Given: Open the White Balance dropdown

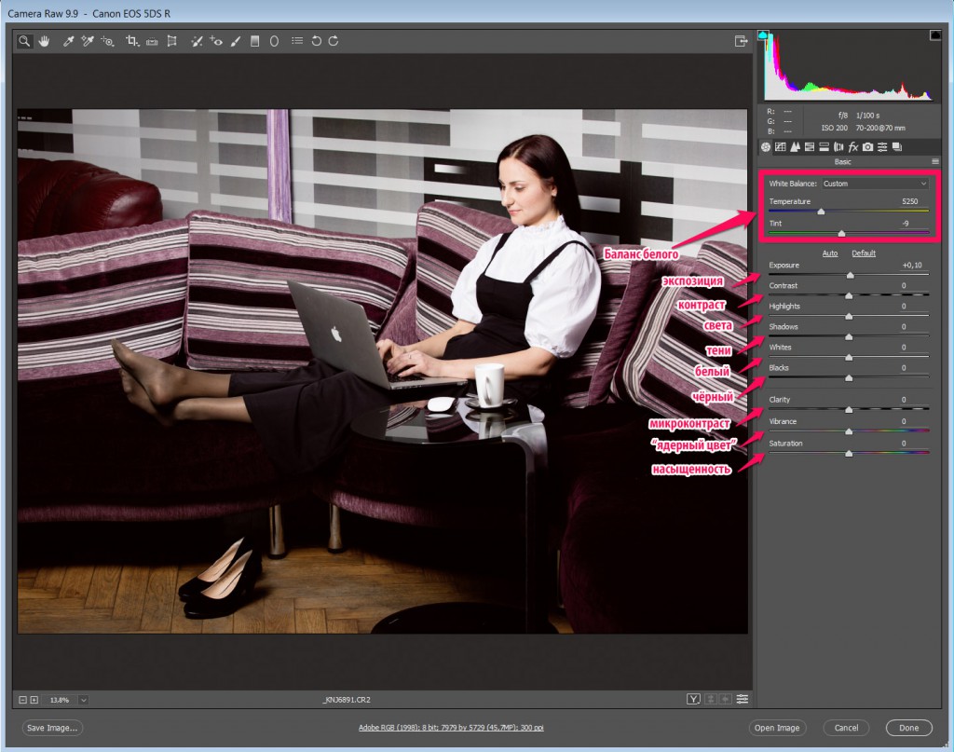Looking at the screenshot, I should [x=875, y=184].
